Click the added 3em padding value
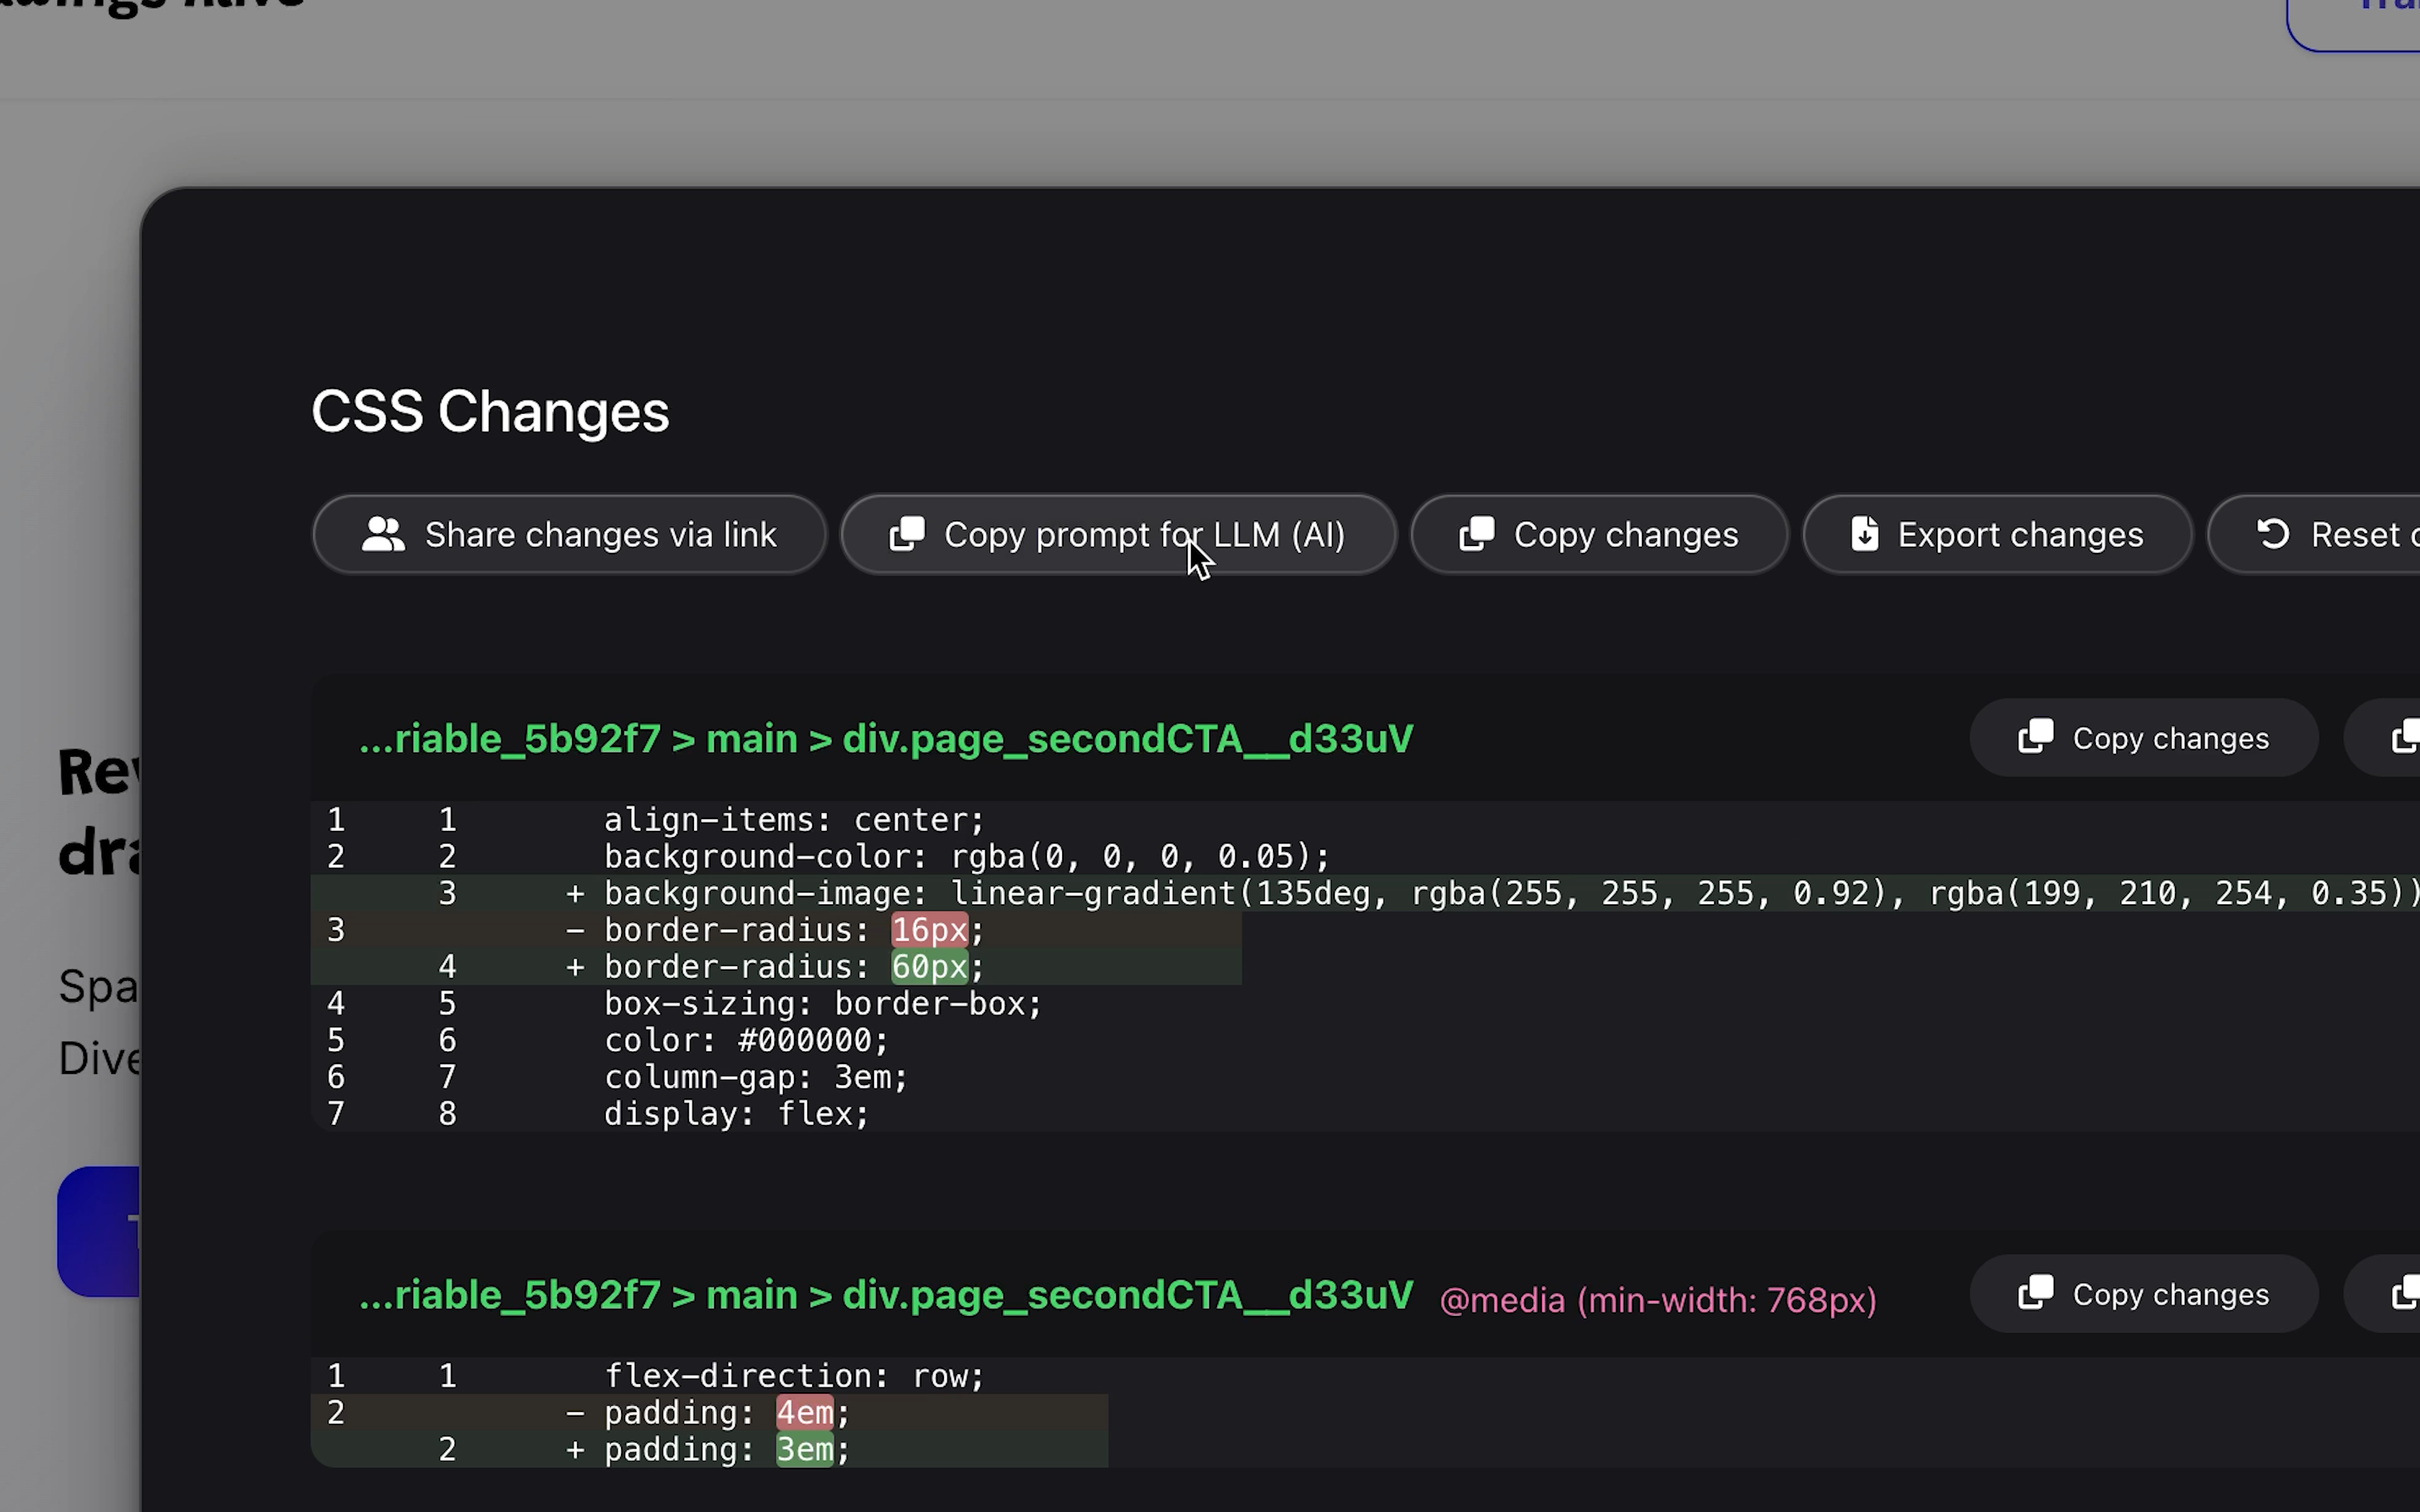Viewport: 2420px width, 1512px height. tap(805, 1449)
